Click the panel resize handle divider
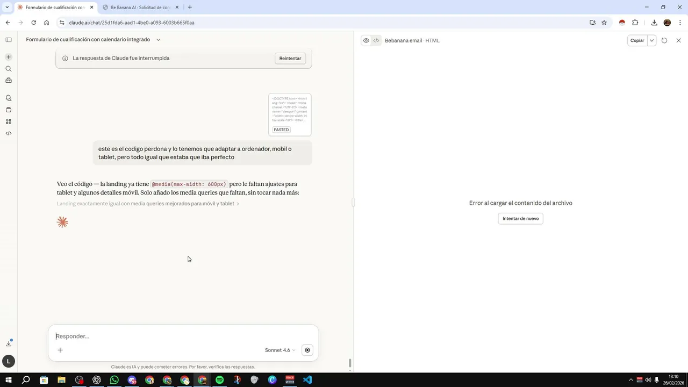Image resolution: width=688 pixels, height=387 pixels. coord(354,203)
